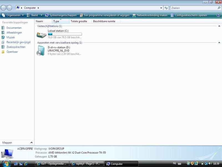Open Zoekopdrachten in sidebar
Viewport: 222px width, 167px height.
(x=16, y=47)
